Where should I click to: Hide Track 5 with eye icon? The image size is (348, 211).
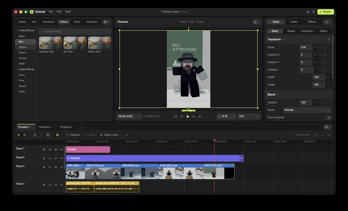pos(56,167)
